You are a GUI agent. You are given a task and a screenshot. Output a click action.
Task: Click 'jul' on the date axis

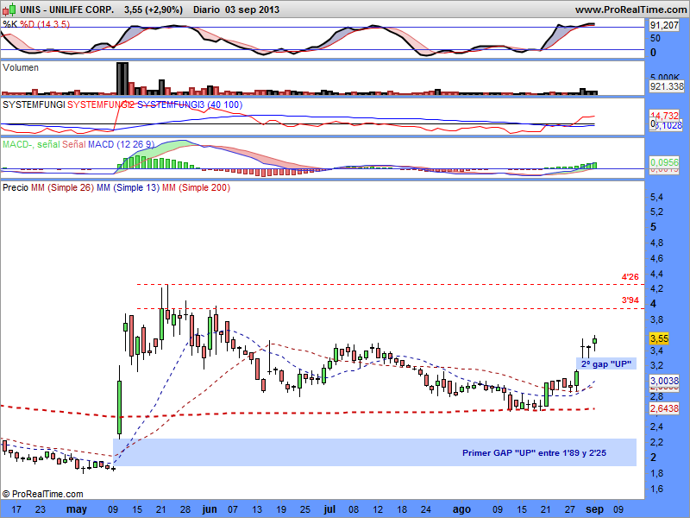(329, 509)
